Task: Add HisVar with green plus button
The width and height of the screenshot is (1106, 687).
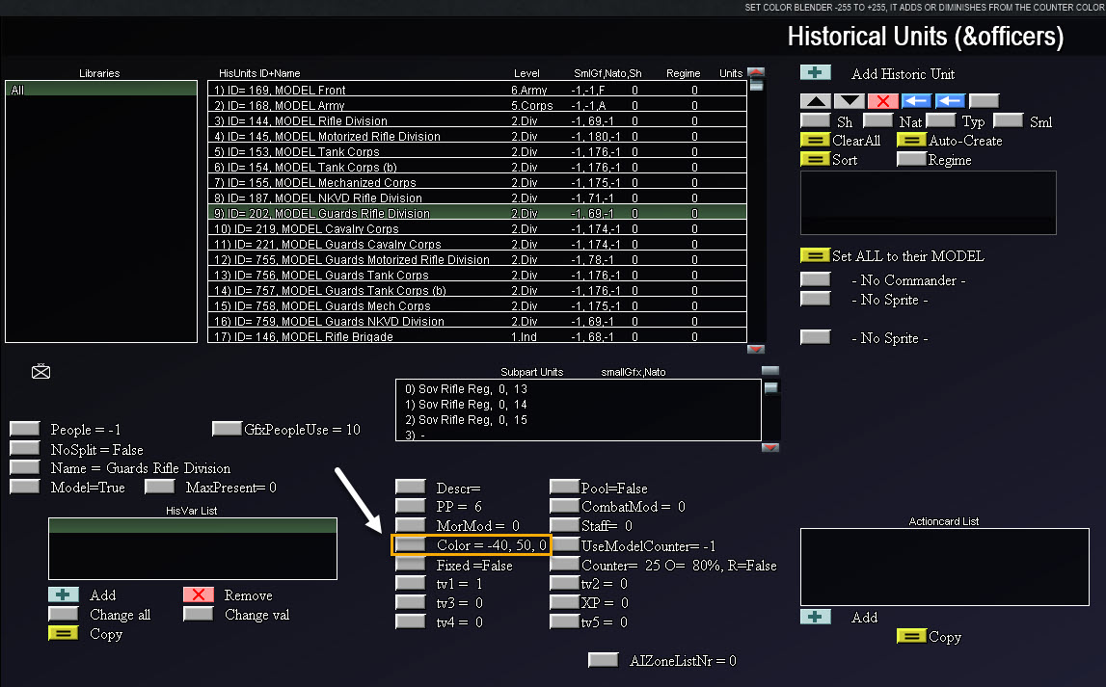Action: tap(64, 594)
